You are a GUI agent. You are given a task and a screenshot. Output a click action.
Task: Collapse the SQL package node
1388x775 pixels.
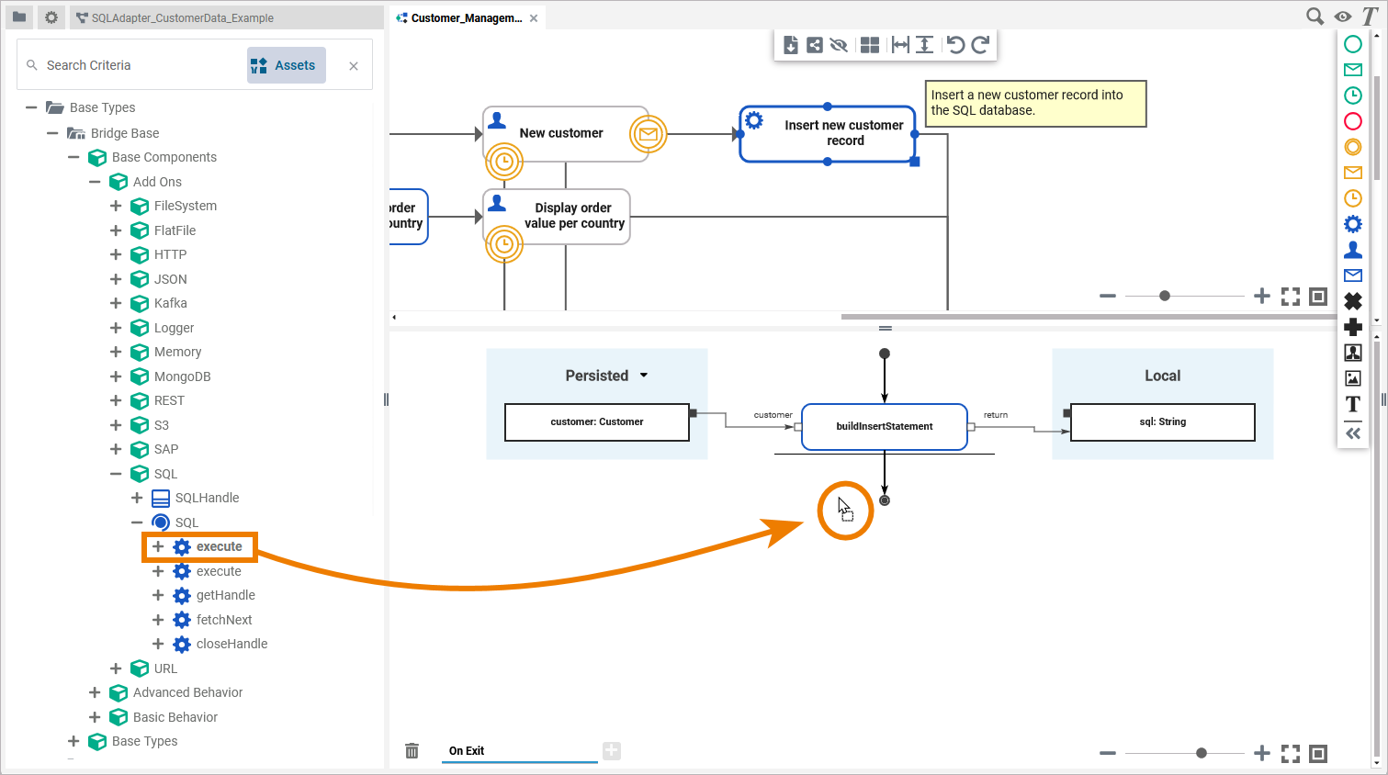point(116,474)
